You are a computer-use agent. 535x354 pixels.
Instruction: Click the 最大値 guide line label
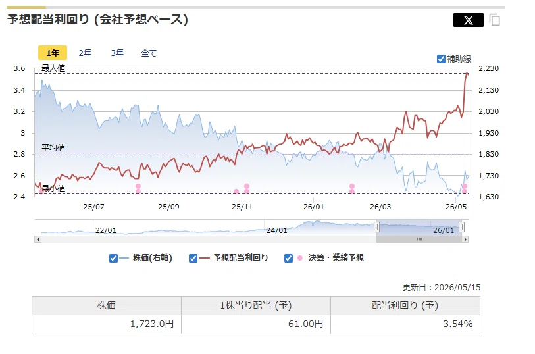click(53, 68)
